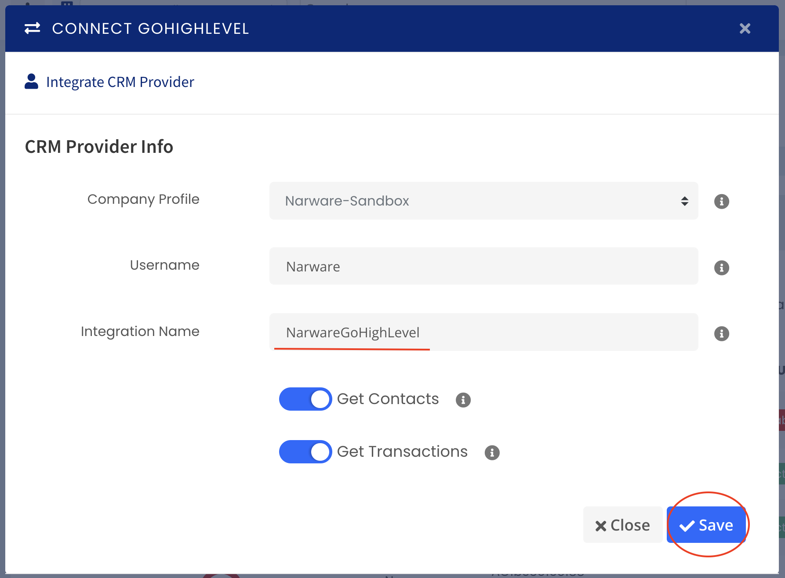The width and height of the screenshot is (785, 578).
Task: Close the Connect GoHighLevel dialog with X
Action: coord(745,29)
